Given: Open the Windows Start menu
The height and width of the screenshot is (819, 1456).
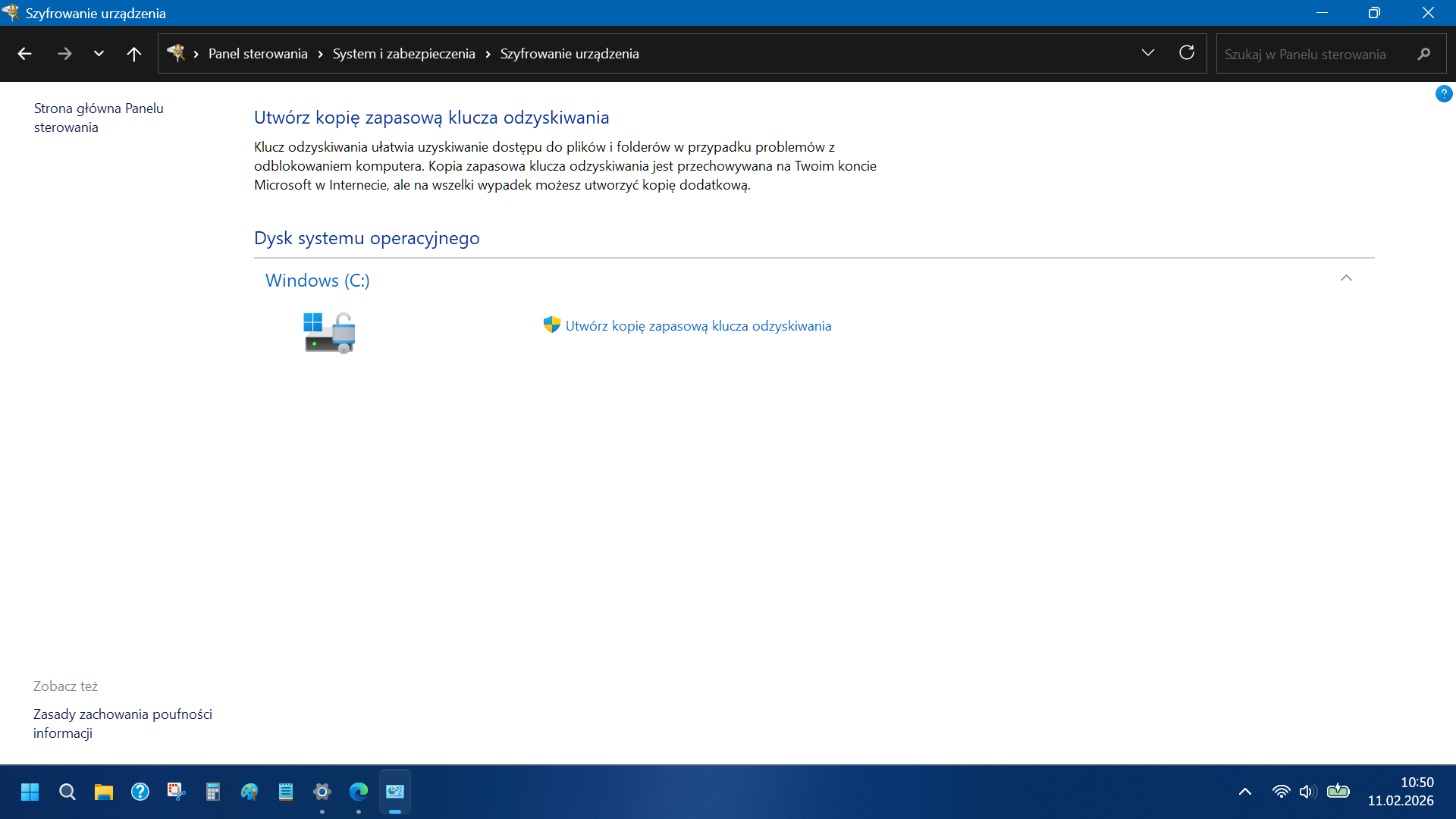Looking at the screenshot, I should [x=30, y=792].
